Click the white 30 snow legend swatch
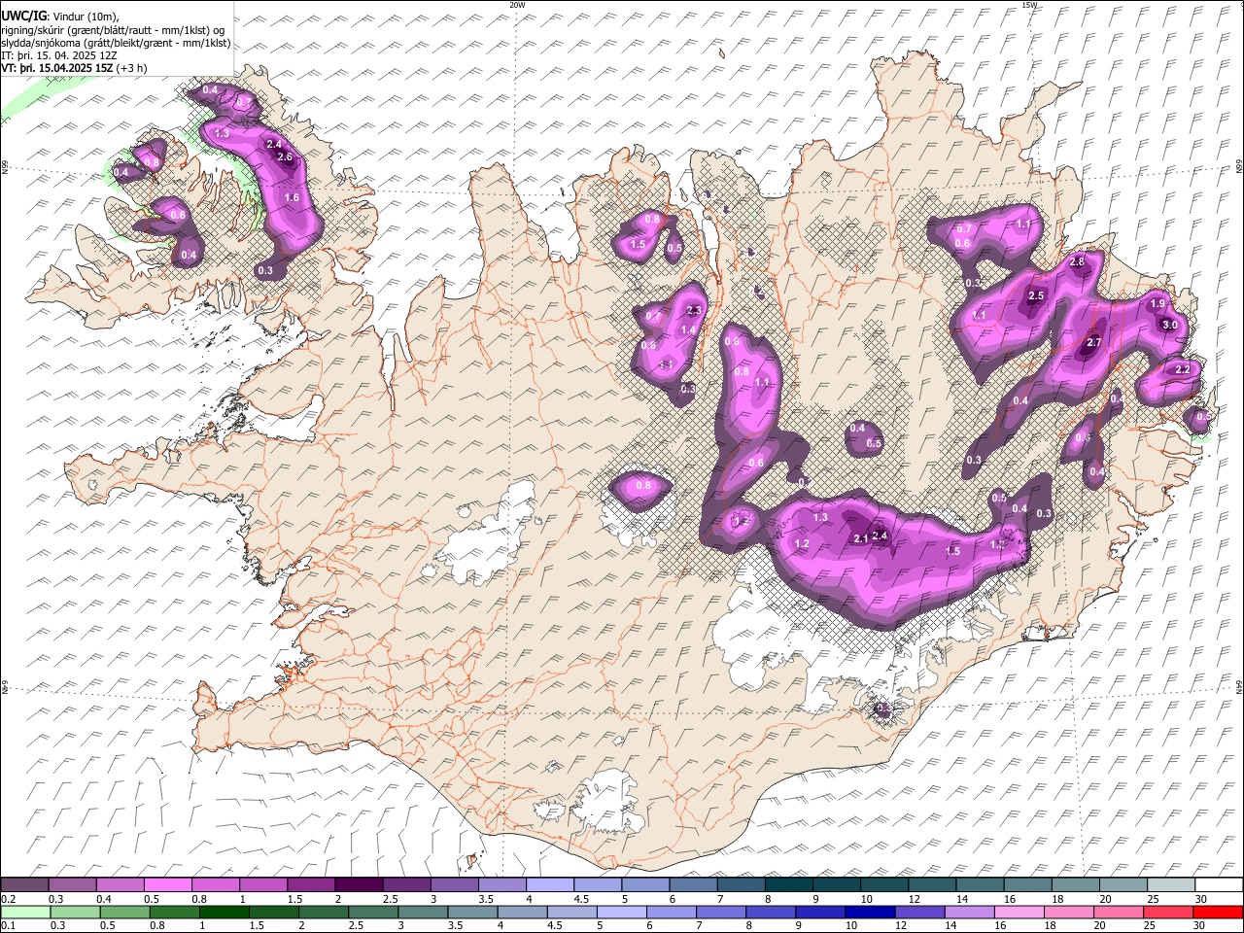Screen dimensions: 1244x933 tap(1220, 885)
